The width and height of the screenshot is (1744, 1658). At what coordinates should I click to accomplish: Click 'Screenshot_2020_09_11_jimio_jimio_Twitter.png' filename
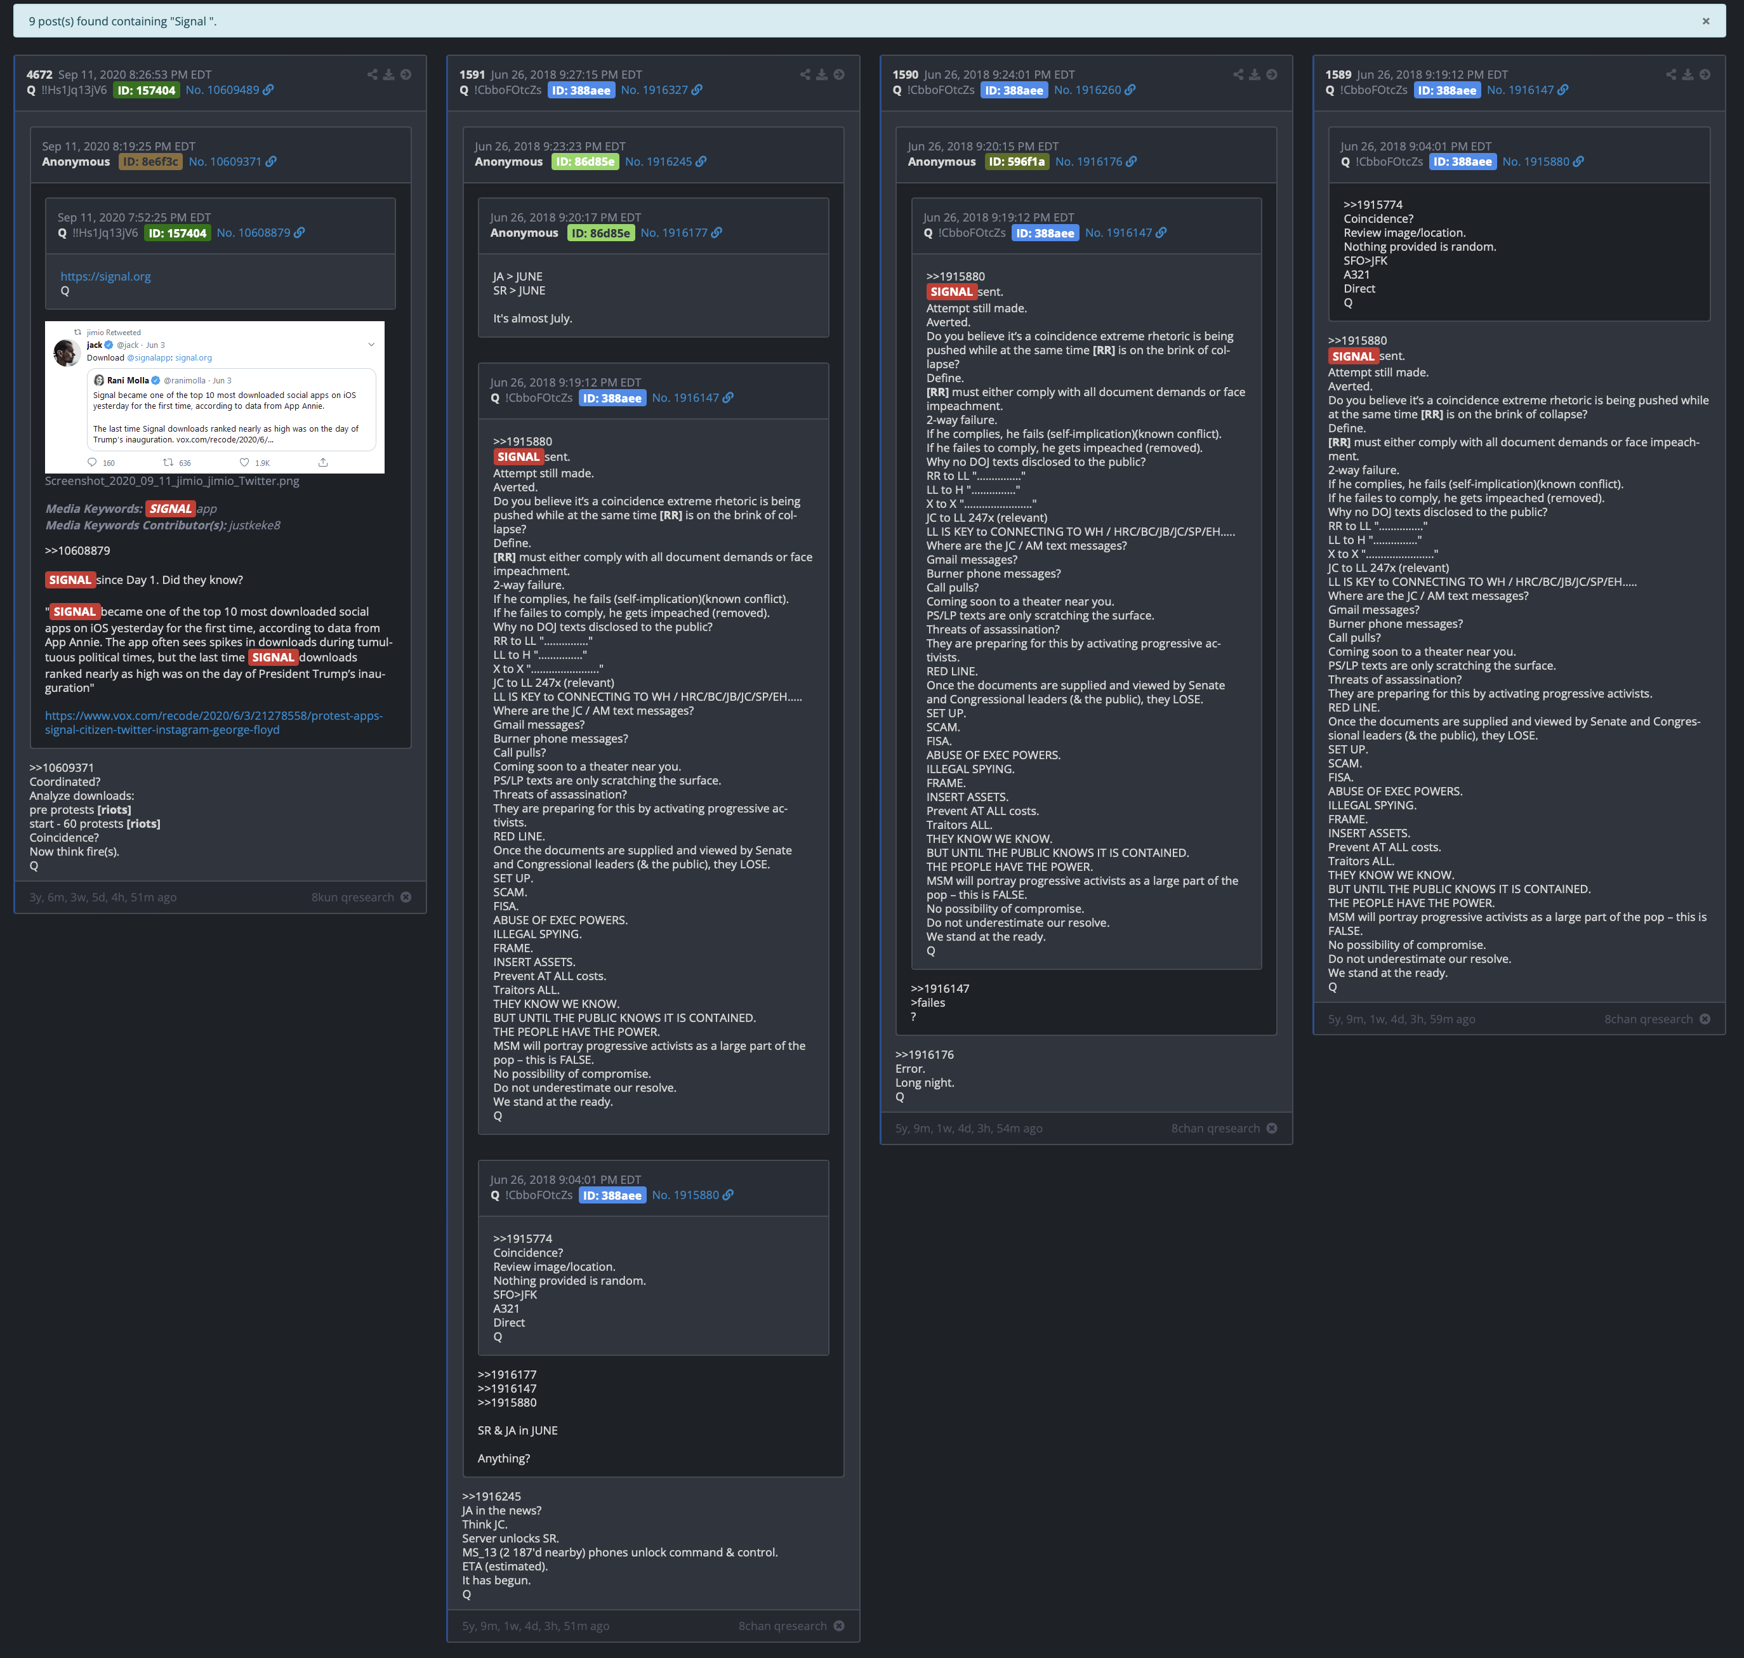coord(172,481)
